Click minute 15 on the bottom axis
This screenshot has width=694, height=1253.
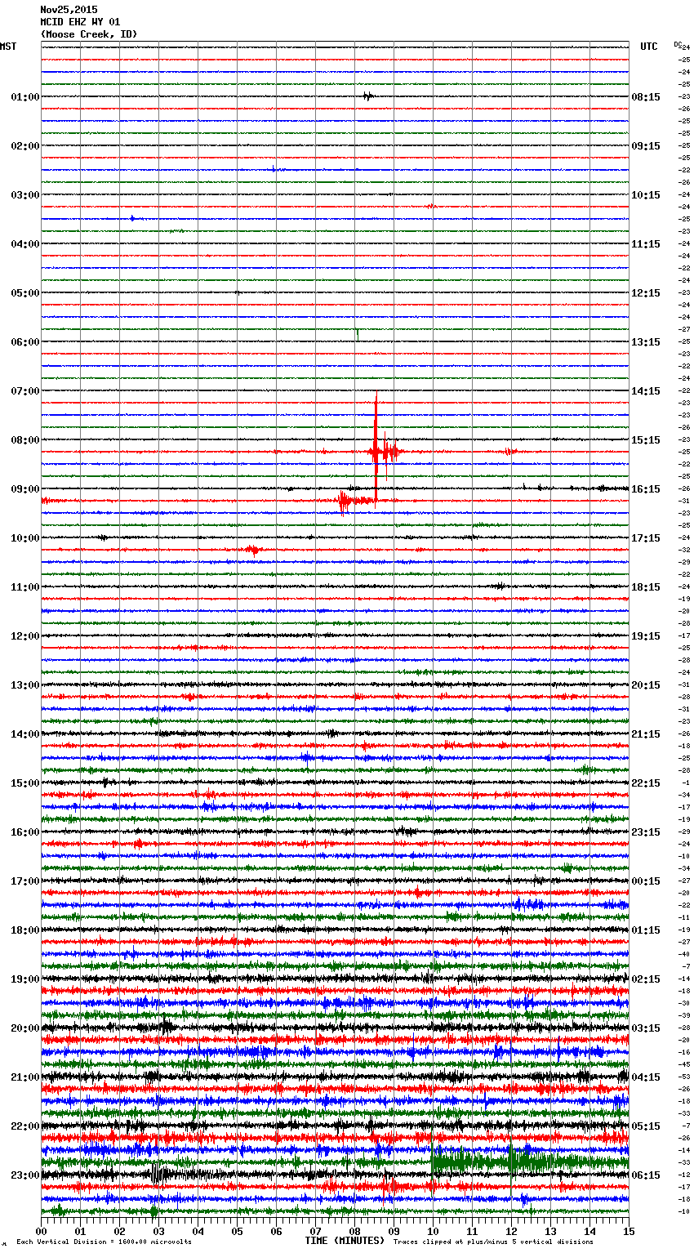[628, 1231]
